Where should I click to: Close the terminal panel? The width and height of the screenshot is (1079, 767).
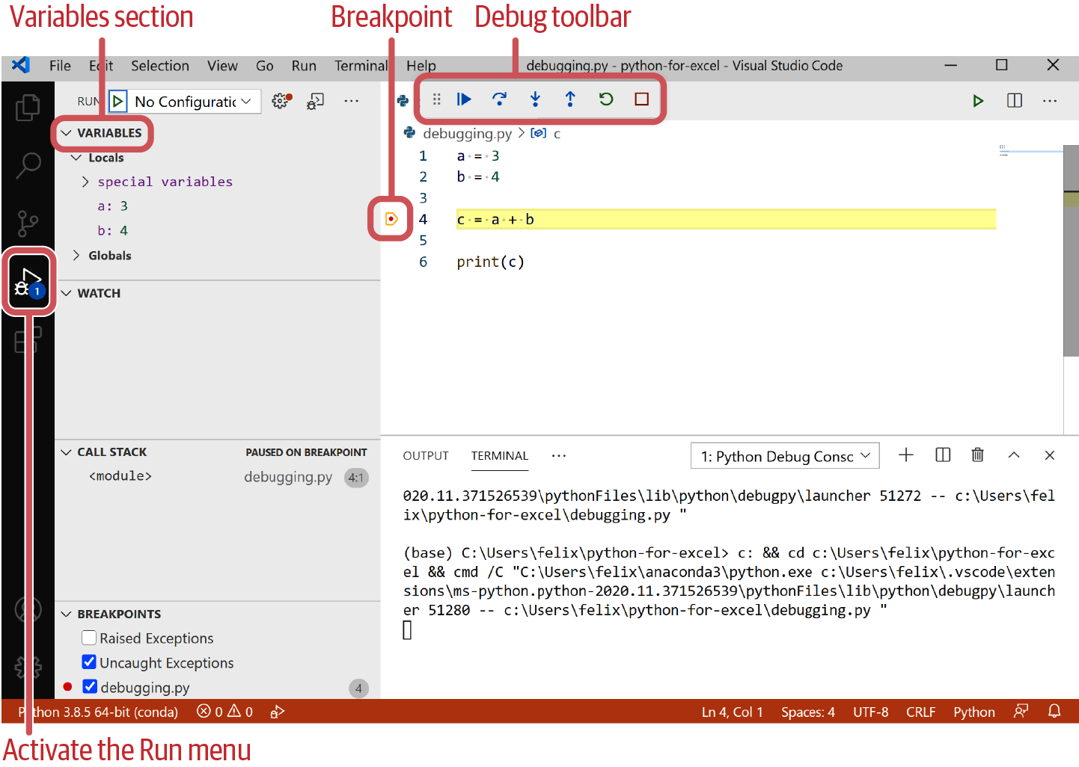point(1050,455)
